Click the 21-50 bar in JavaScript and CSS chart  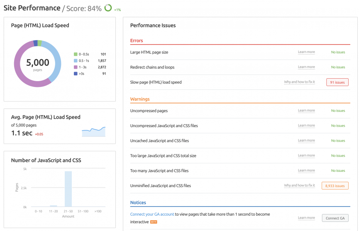[x=68, y=189]
